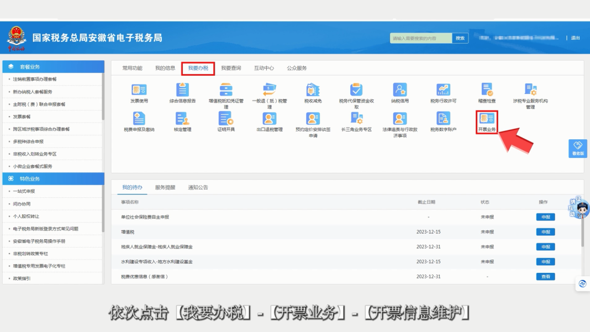Click 申报 button for 增值税 row
This screenshot has height=332, width=590.
545,232
